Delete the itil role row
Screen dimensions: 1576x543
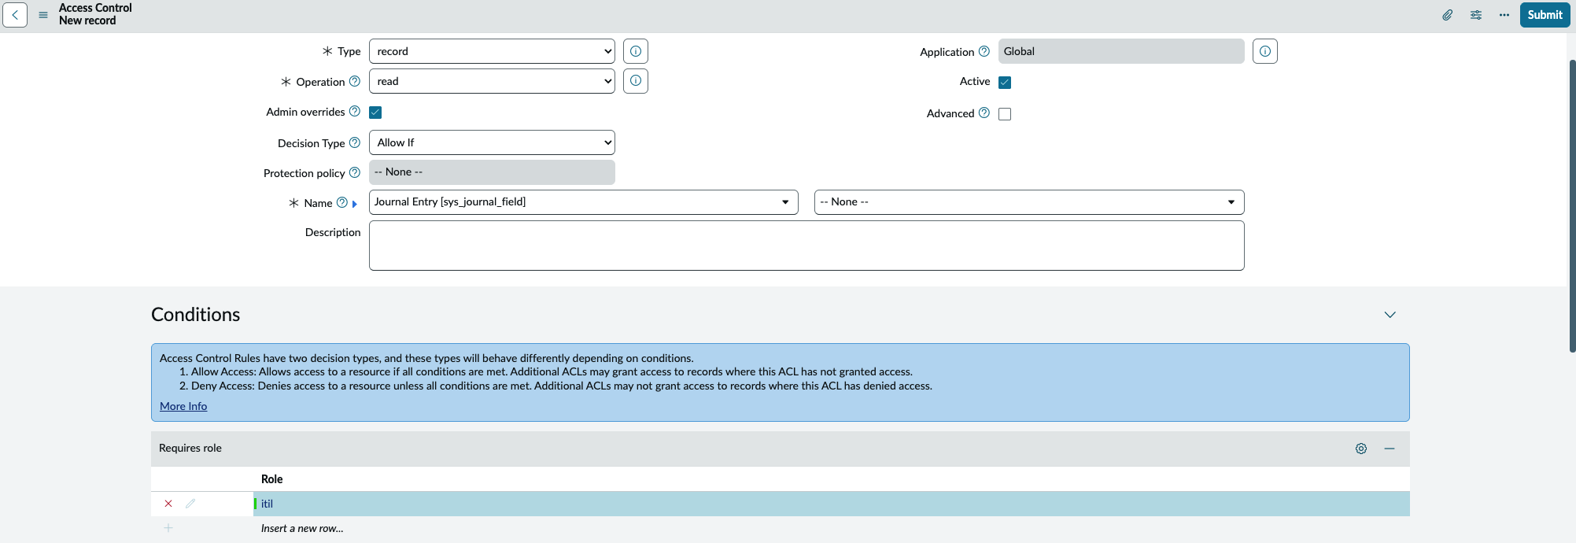point(168,504)
